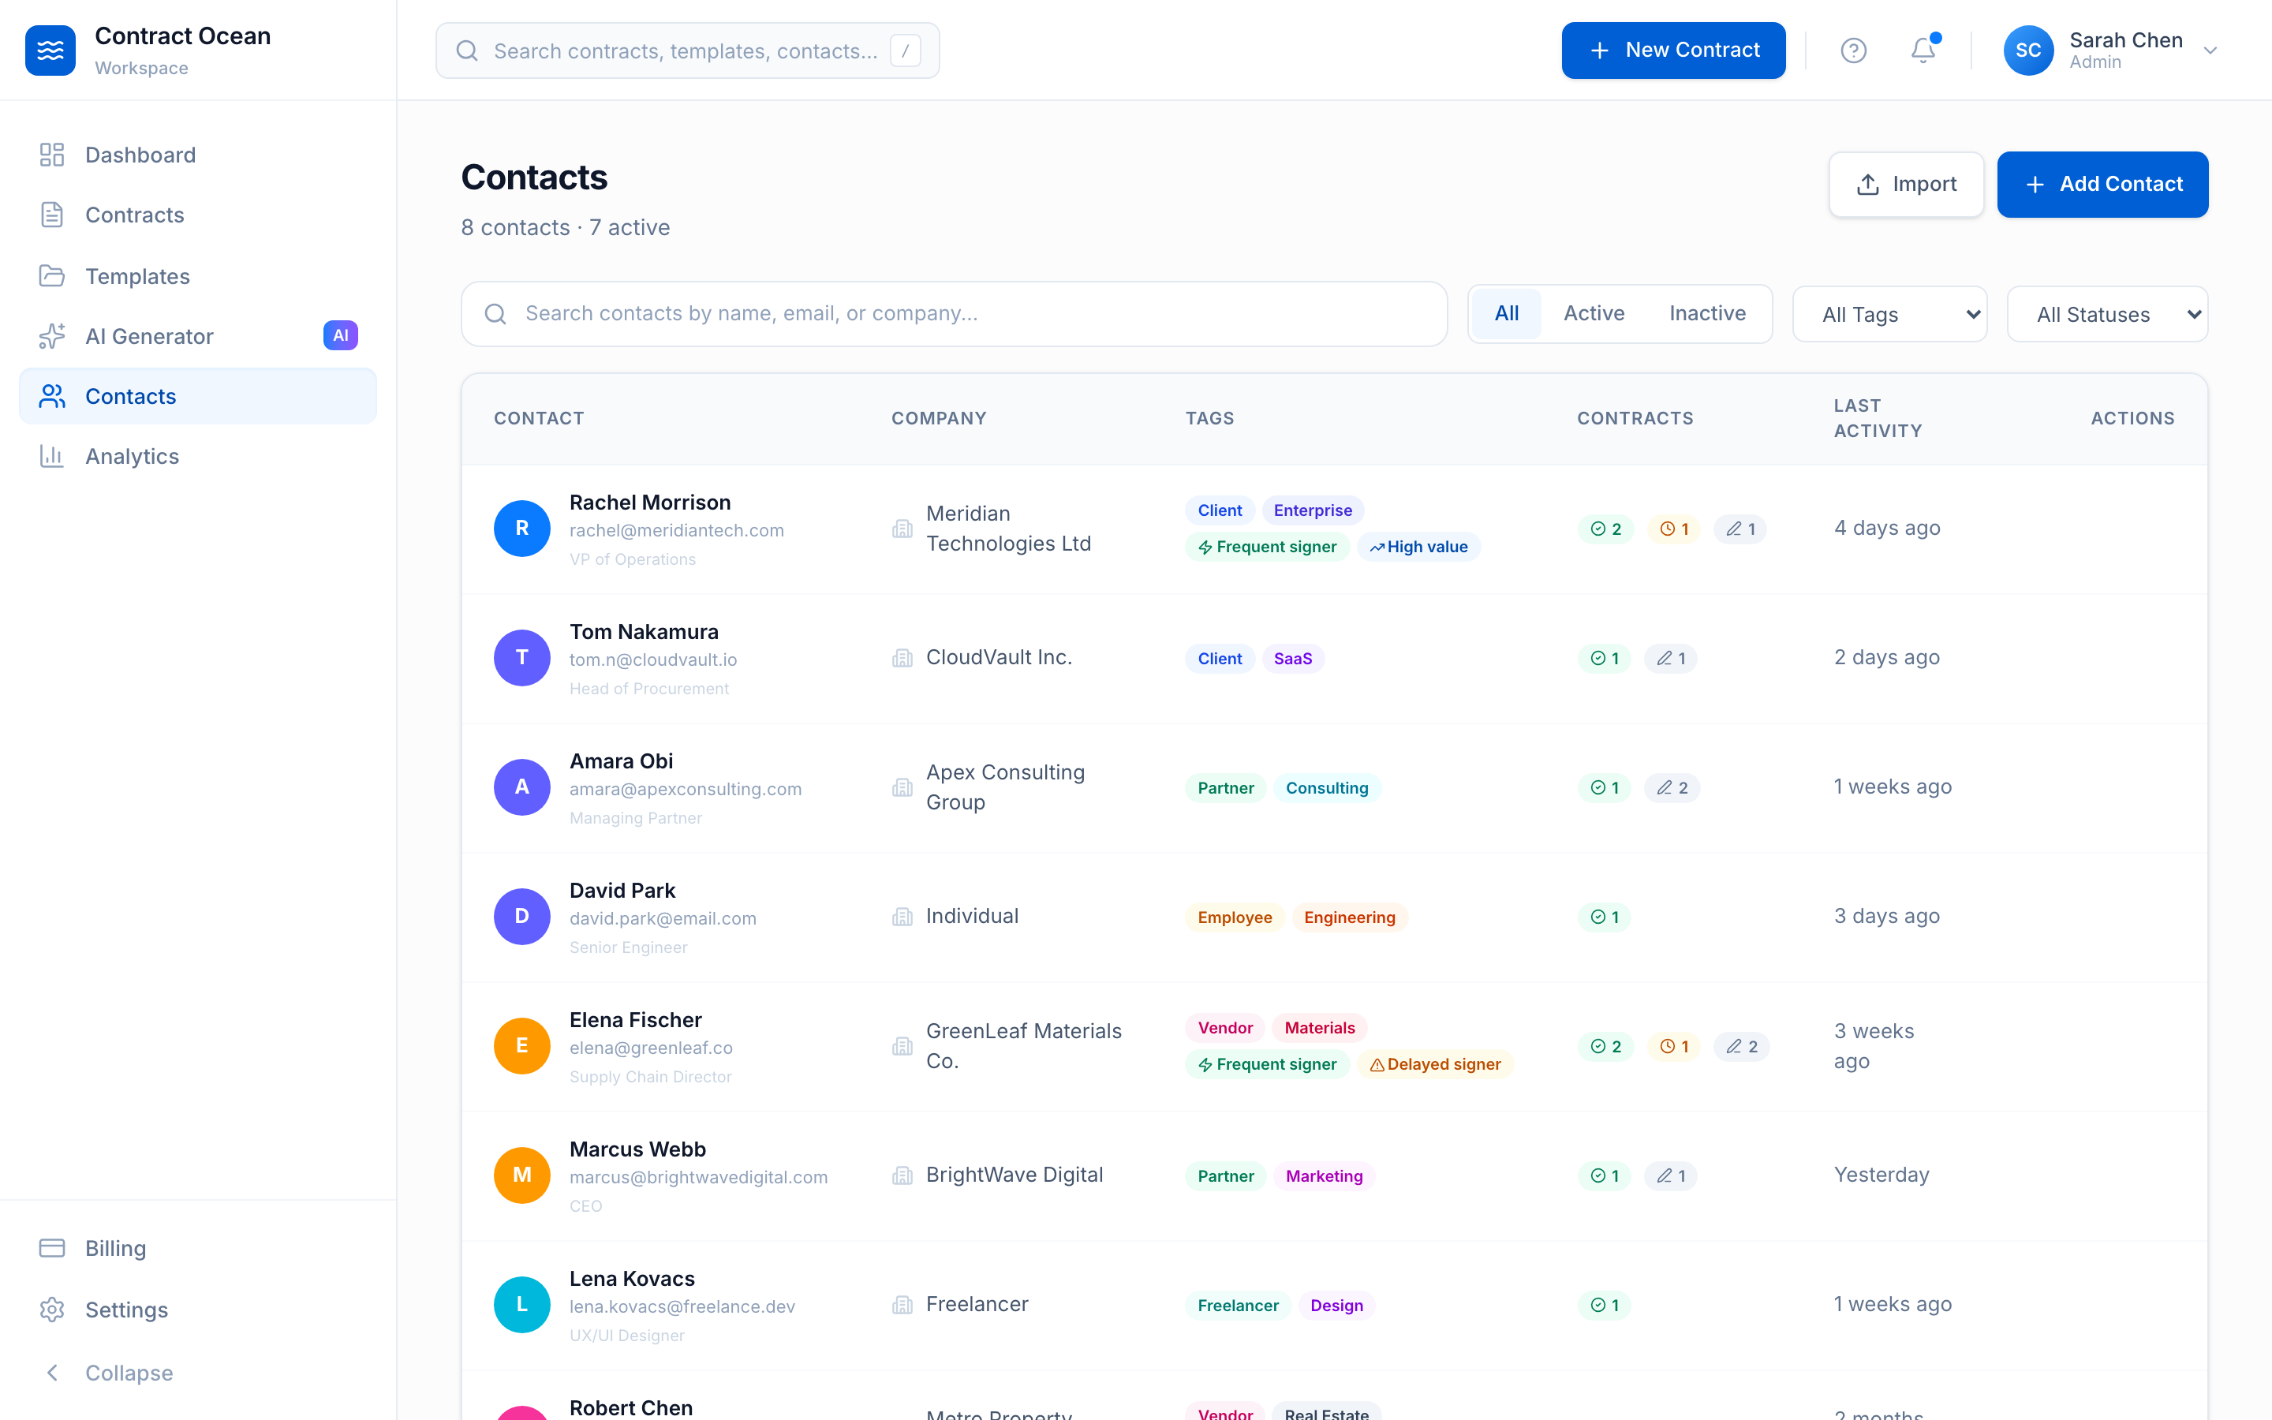
Task: Open the Billing section
Action: pyautogui.click(x=115, y=1248)
